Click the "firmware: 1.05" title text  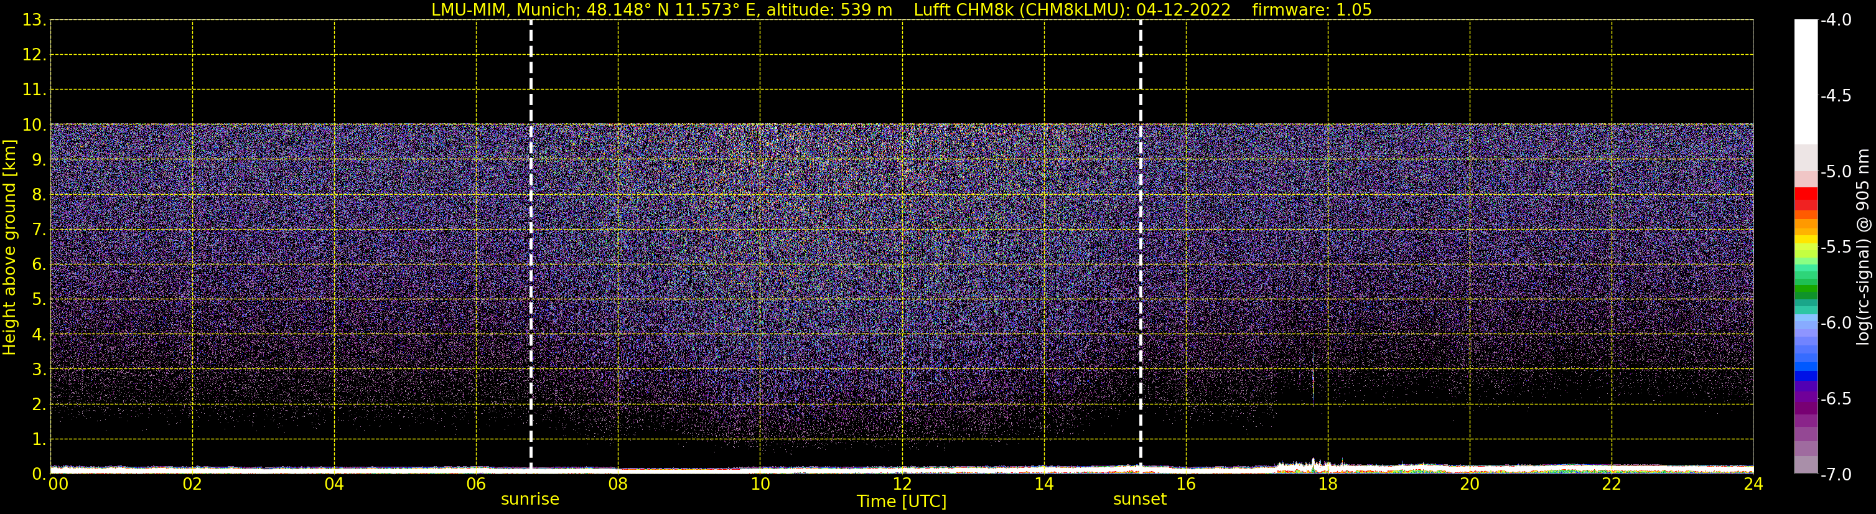pos(1312,10)
